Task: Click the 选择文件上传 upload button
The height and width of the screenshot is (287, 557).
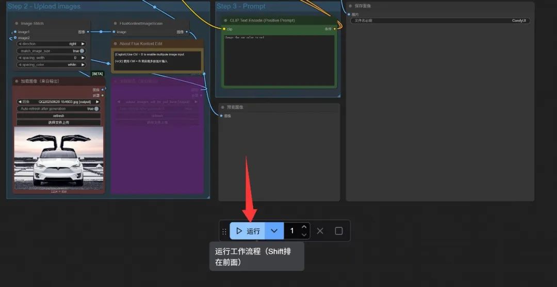Action: pyautogui.click(x=59, y=123)
